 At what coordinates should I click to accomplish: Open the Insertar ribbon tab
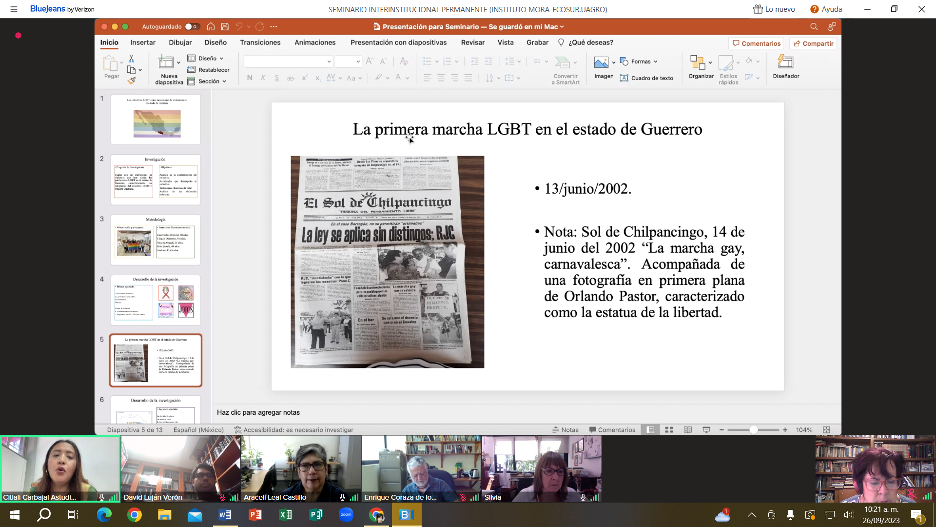tap(143, 42)
